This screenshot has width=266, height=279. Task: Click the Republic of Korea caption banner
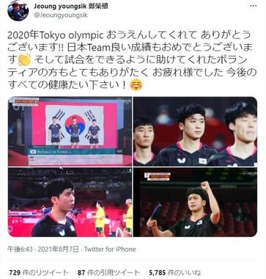click(x=75, y=151)
